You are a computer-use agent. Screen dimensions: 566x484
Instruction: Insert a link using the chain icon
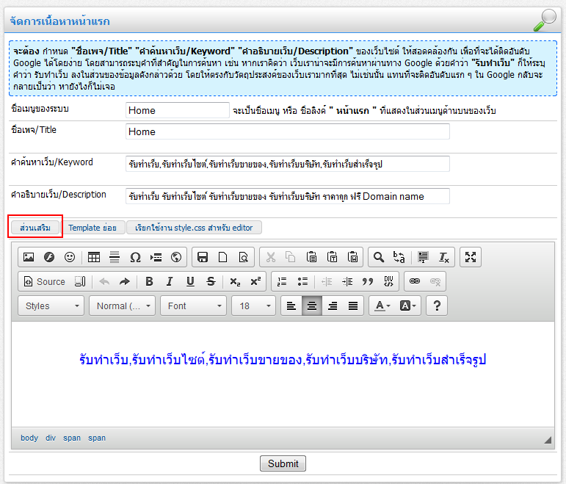click(415, 281)
